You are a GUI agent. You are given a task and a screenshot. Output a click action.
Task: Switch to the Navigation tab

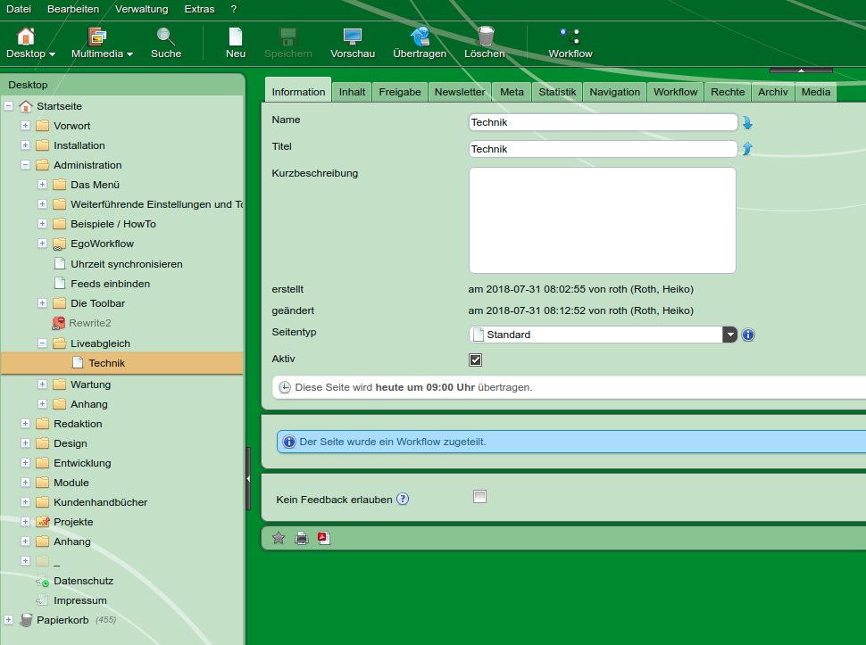pos(615,92)
